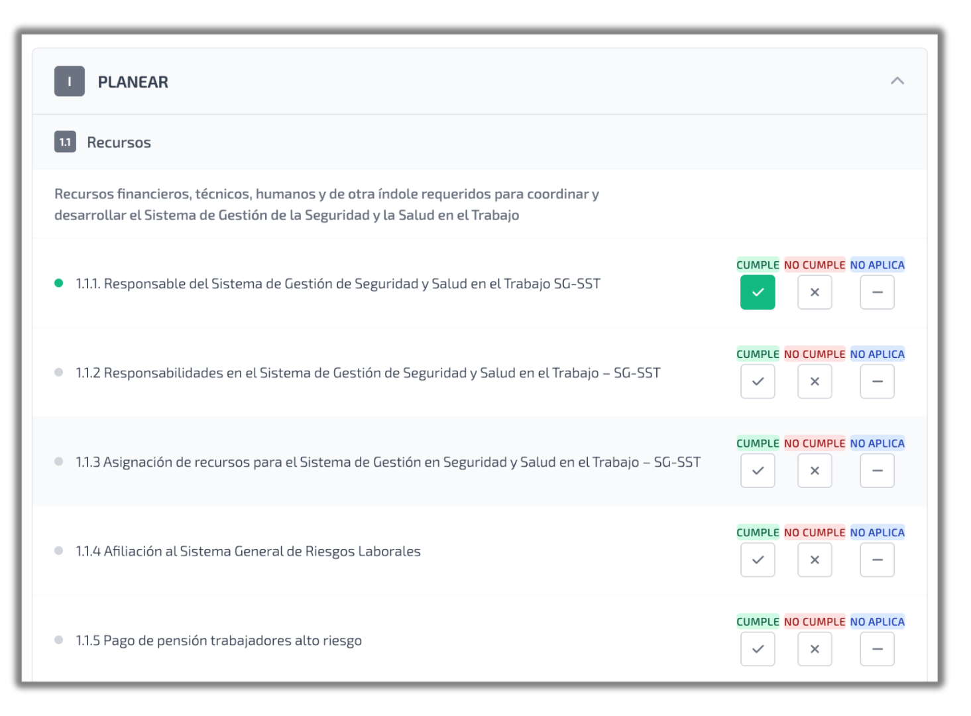Image resolution: width=971 pixels, height=716 pixels.
Task: Tick Cumple checkmark for 1.1.4 Afiliación
Action: point(758,560)
